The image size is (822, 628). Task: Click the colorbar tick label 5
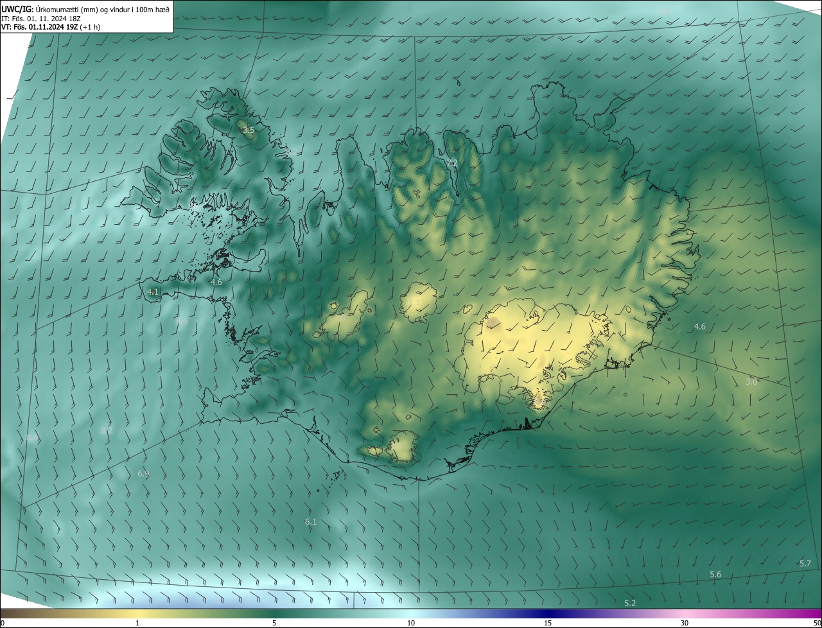274,624
